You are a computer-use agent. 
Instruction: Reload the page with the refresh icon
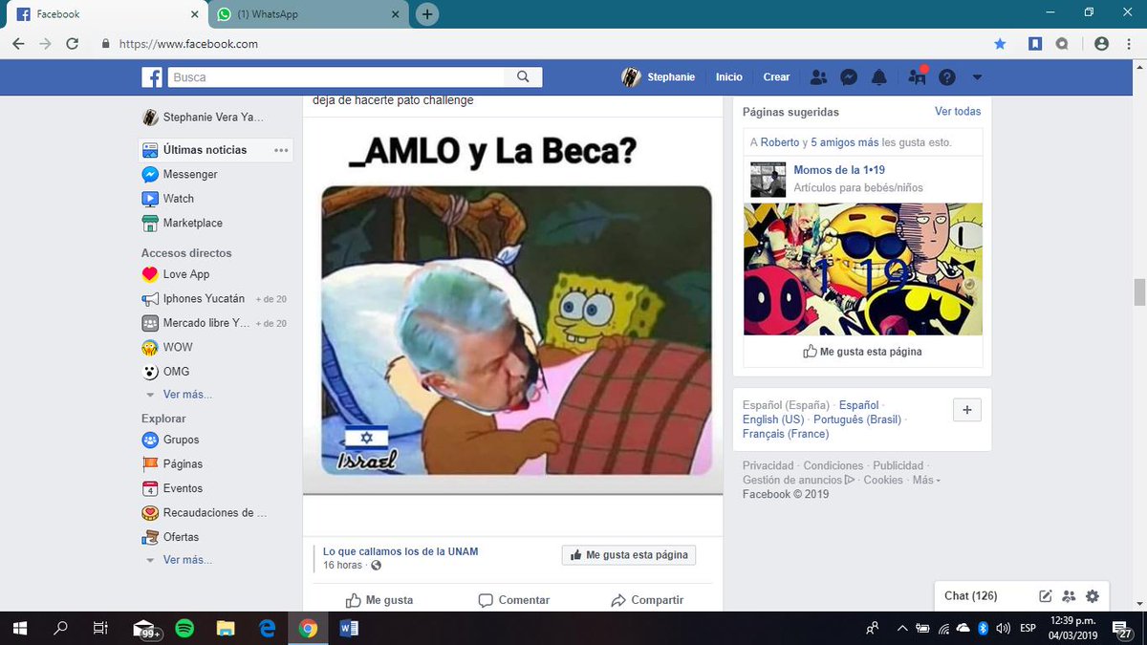[72, 44]
